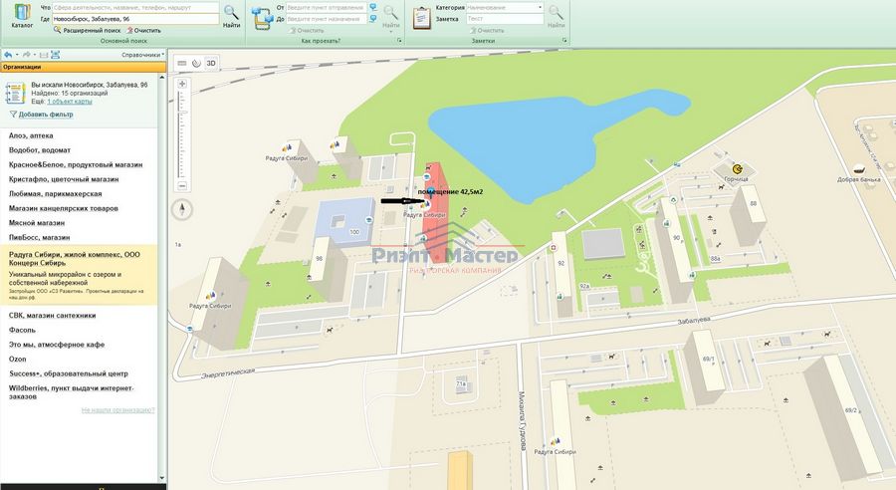896x490 pixels.
Task: Toggle the traffic layer swirl icon
Action: [x=196, y=63]
